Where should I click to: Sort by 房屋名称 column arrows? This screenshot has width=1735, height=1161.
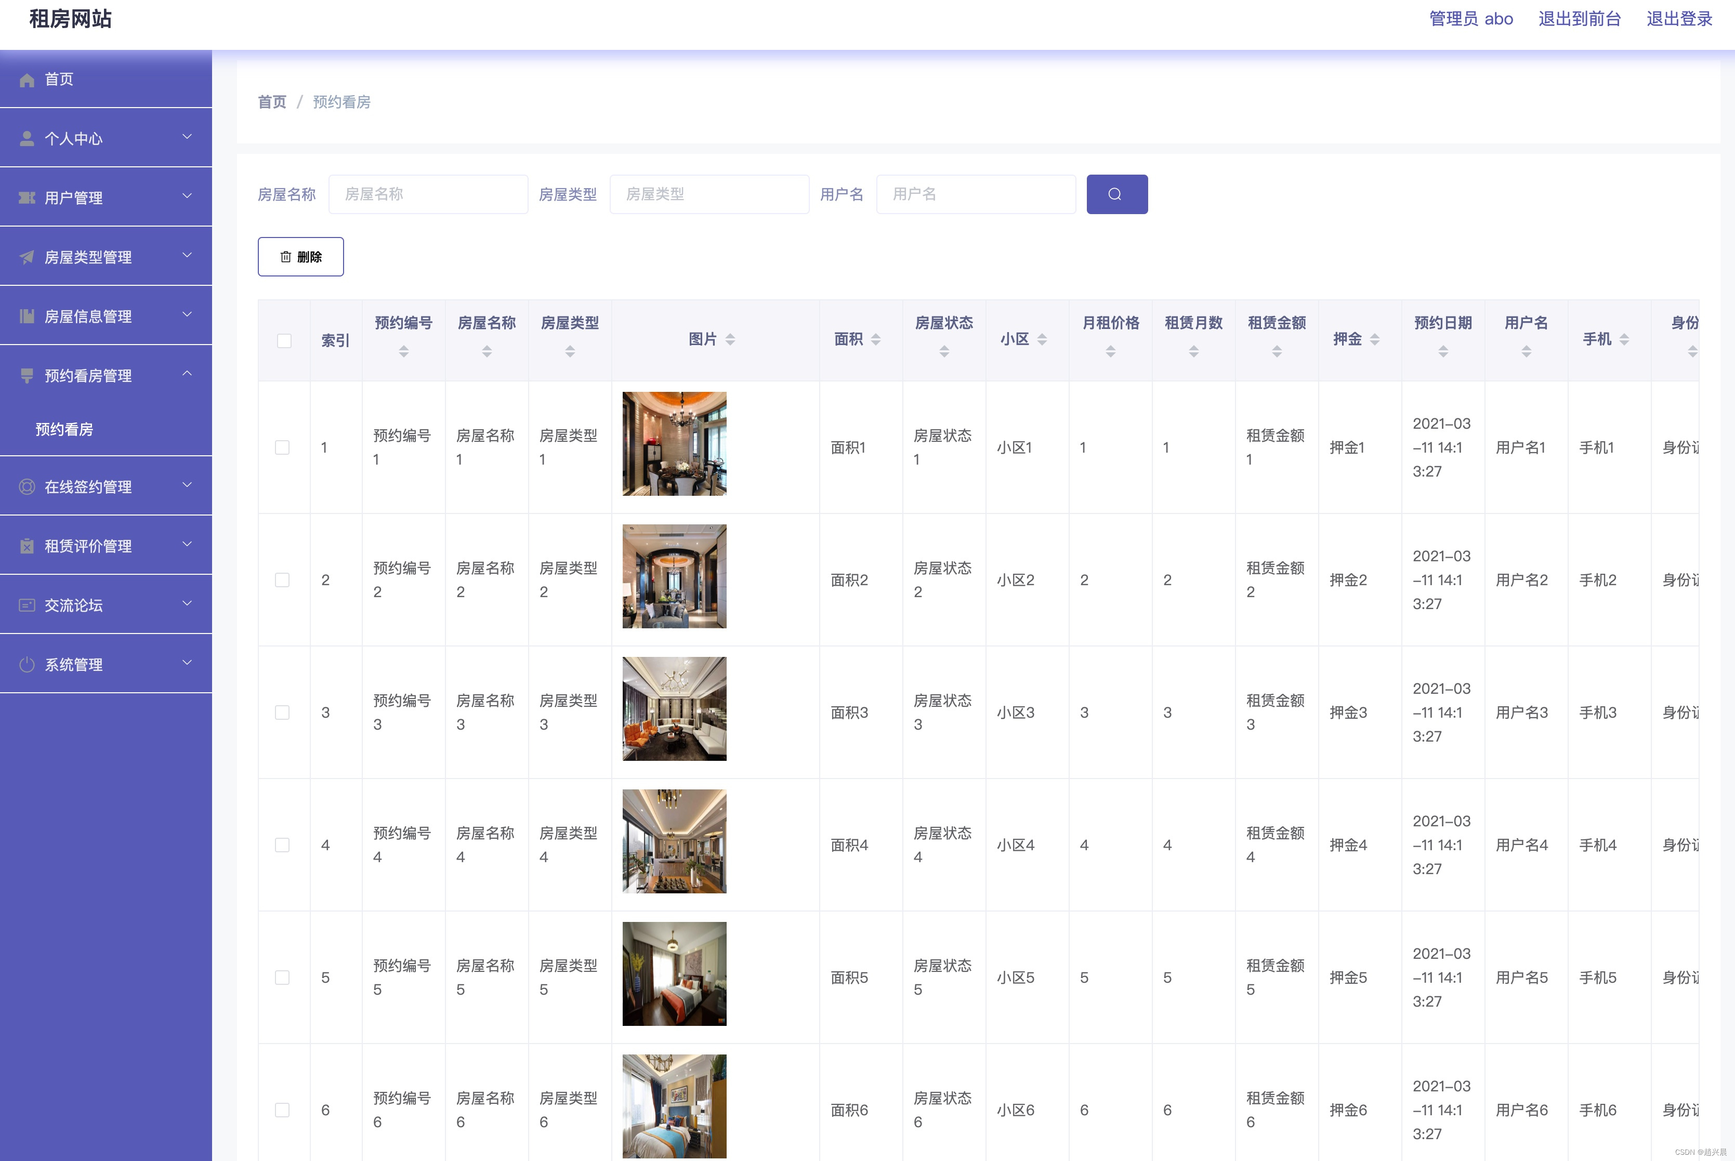point(487,352)
